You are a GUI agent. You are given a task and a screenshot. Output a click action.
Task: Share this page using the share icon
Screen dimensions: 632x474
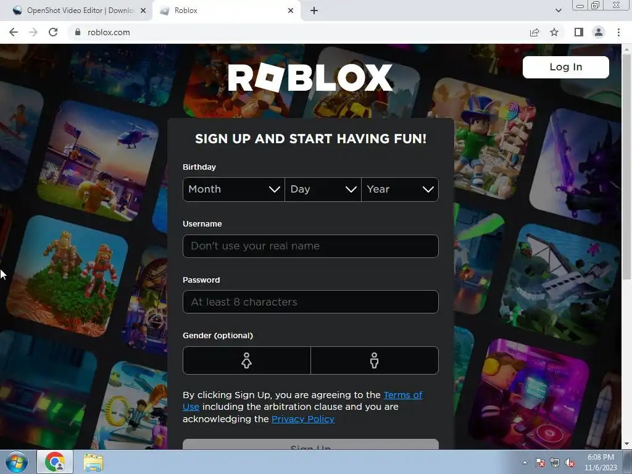click(534, 32)
